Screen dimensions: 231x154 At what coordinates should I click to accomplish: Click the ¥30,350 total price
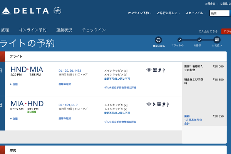[218, 116]
